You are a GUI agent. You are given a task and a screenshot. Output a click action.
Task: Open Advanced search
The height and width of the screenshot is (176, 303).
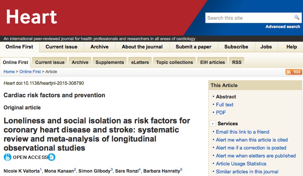click(283, 26)
